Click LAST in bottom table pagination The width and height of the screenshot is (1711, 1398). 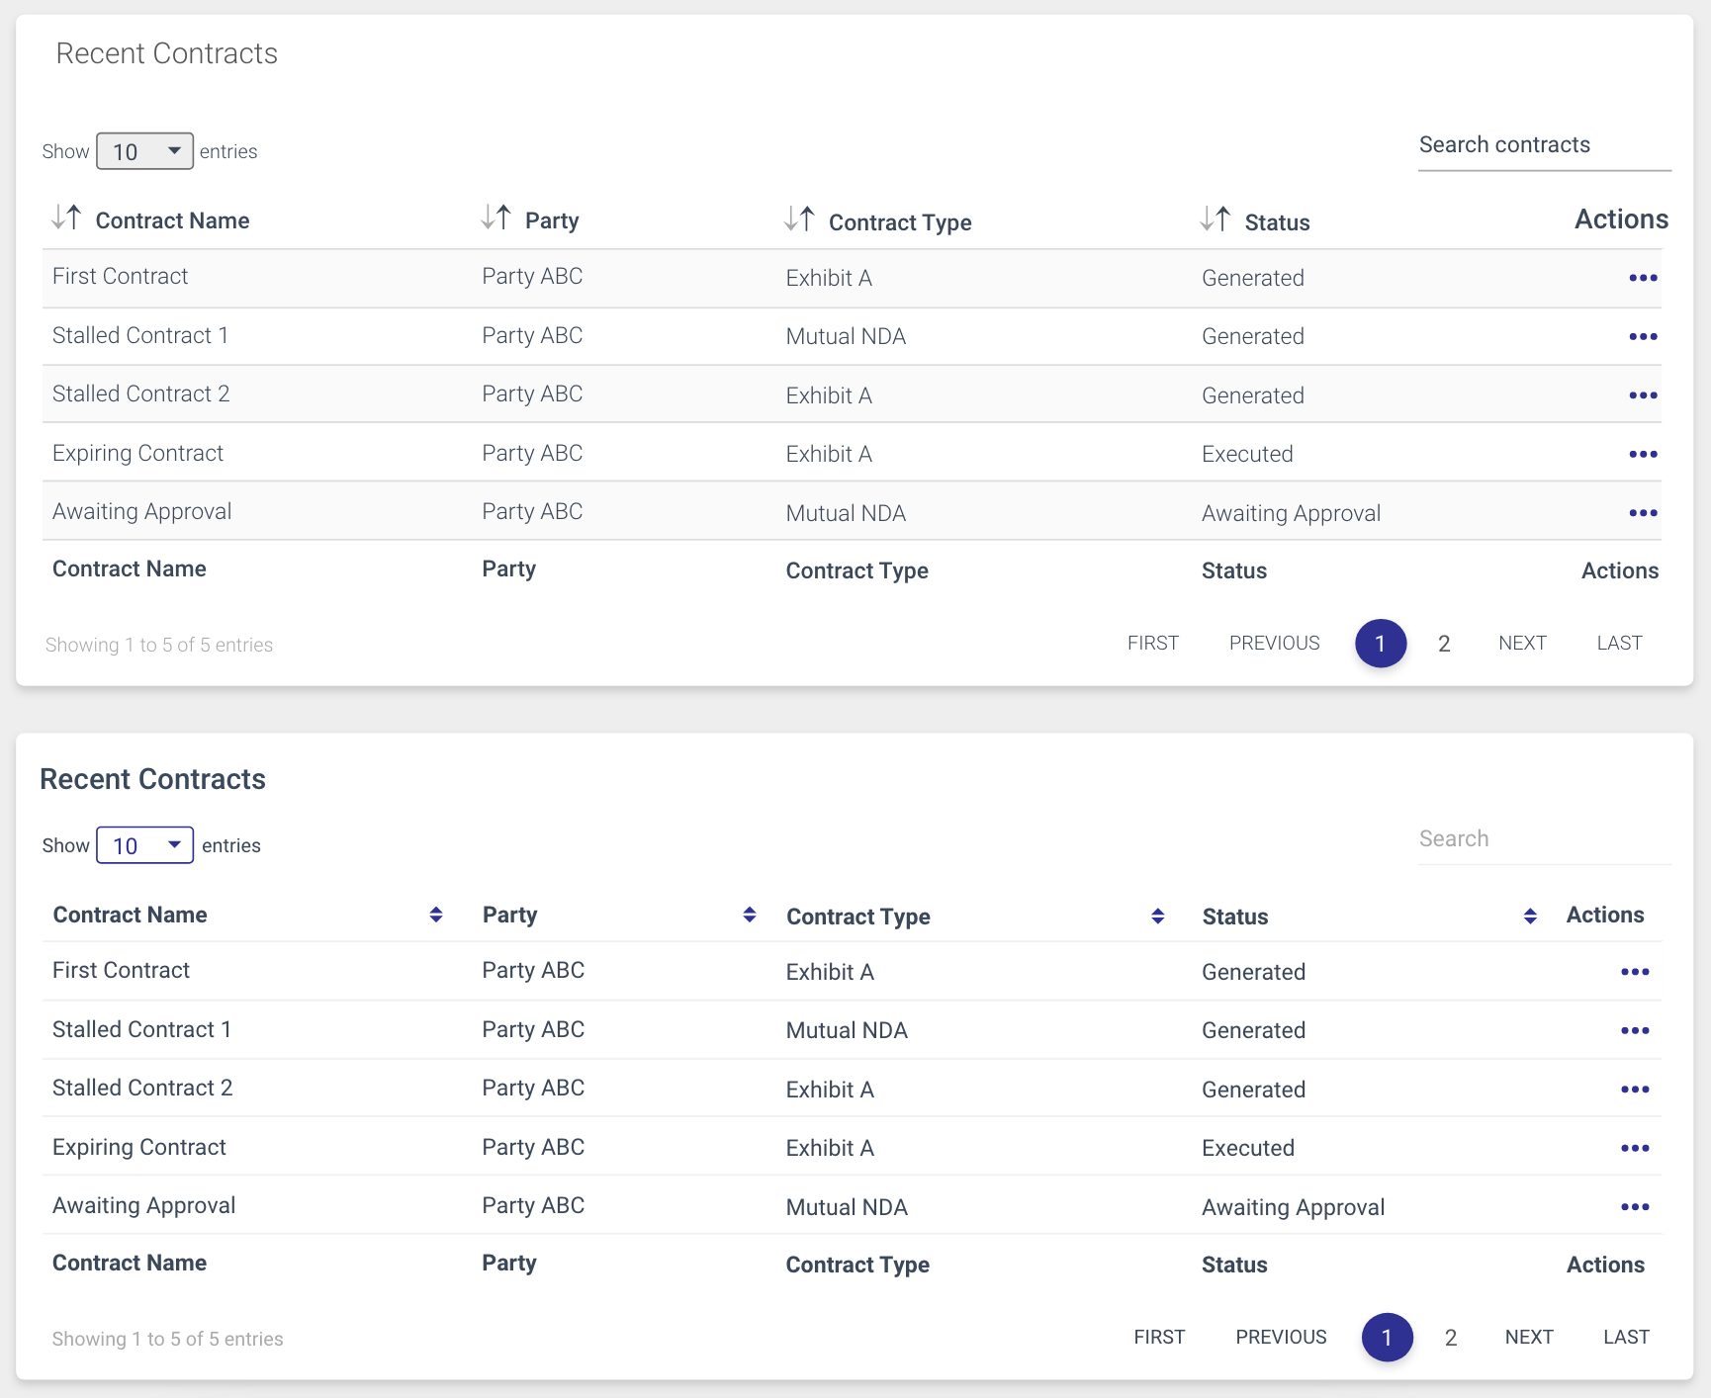(x=1625, y=1337)
